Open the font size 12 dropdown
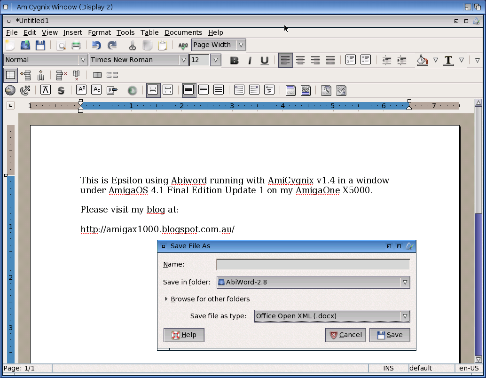This screenshot has height=378, width=486. 215,60
